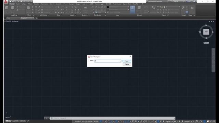This screenshot has width=219, height=123.
Task: Switch to the Home ribbon tab
Action: (12, 4)
